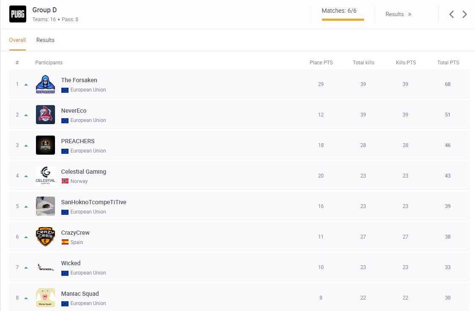Click Norway flag under Celestial Gaming

(65, 181)
